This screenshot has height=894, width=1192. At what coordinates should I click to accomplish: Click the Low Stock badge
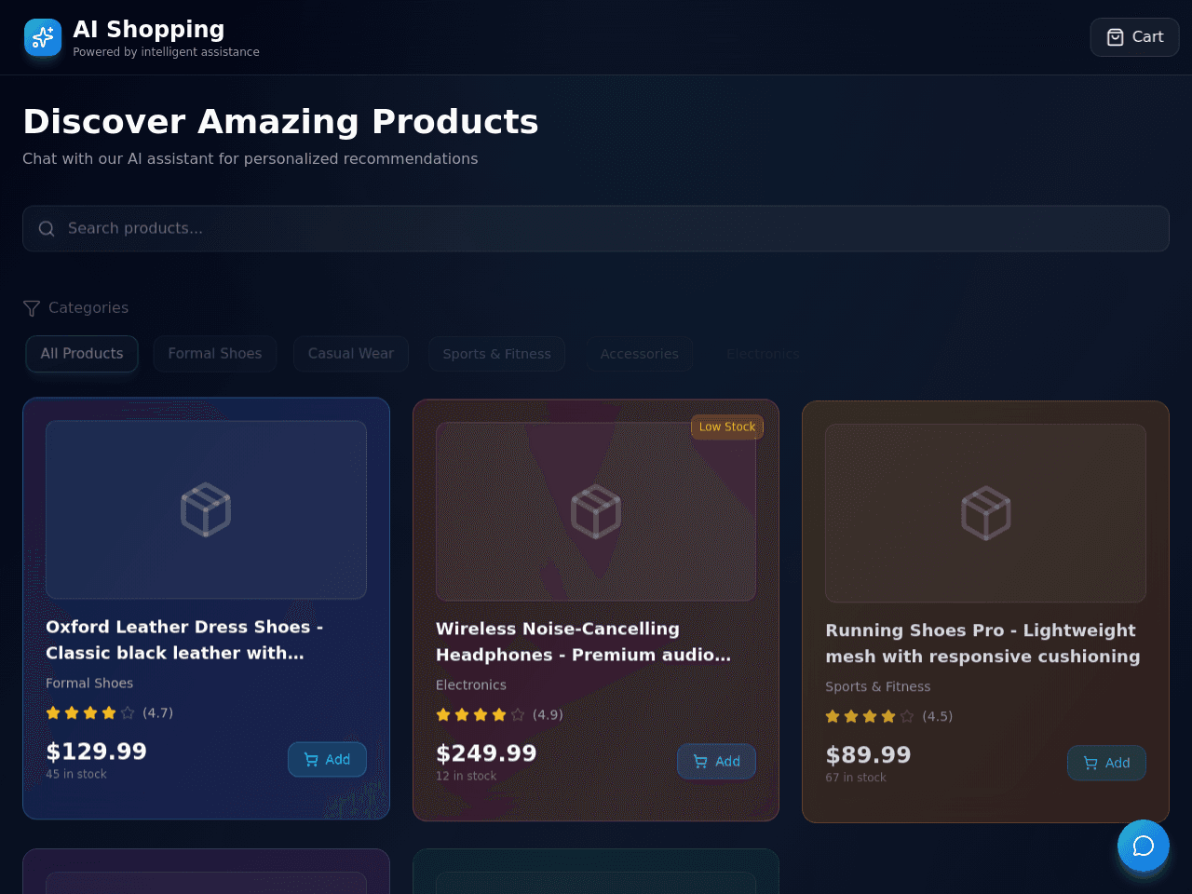(727, 427)
